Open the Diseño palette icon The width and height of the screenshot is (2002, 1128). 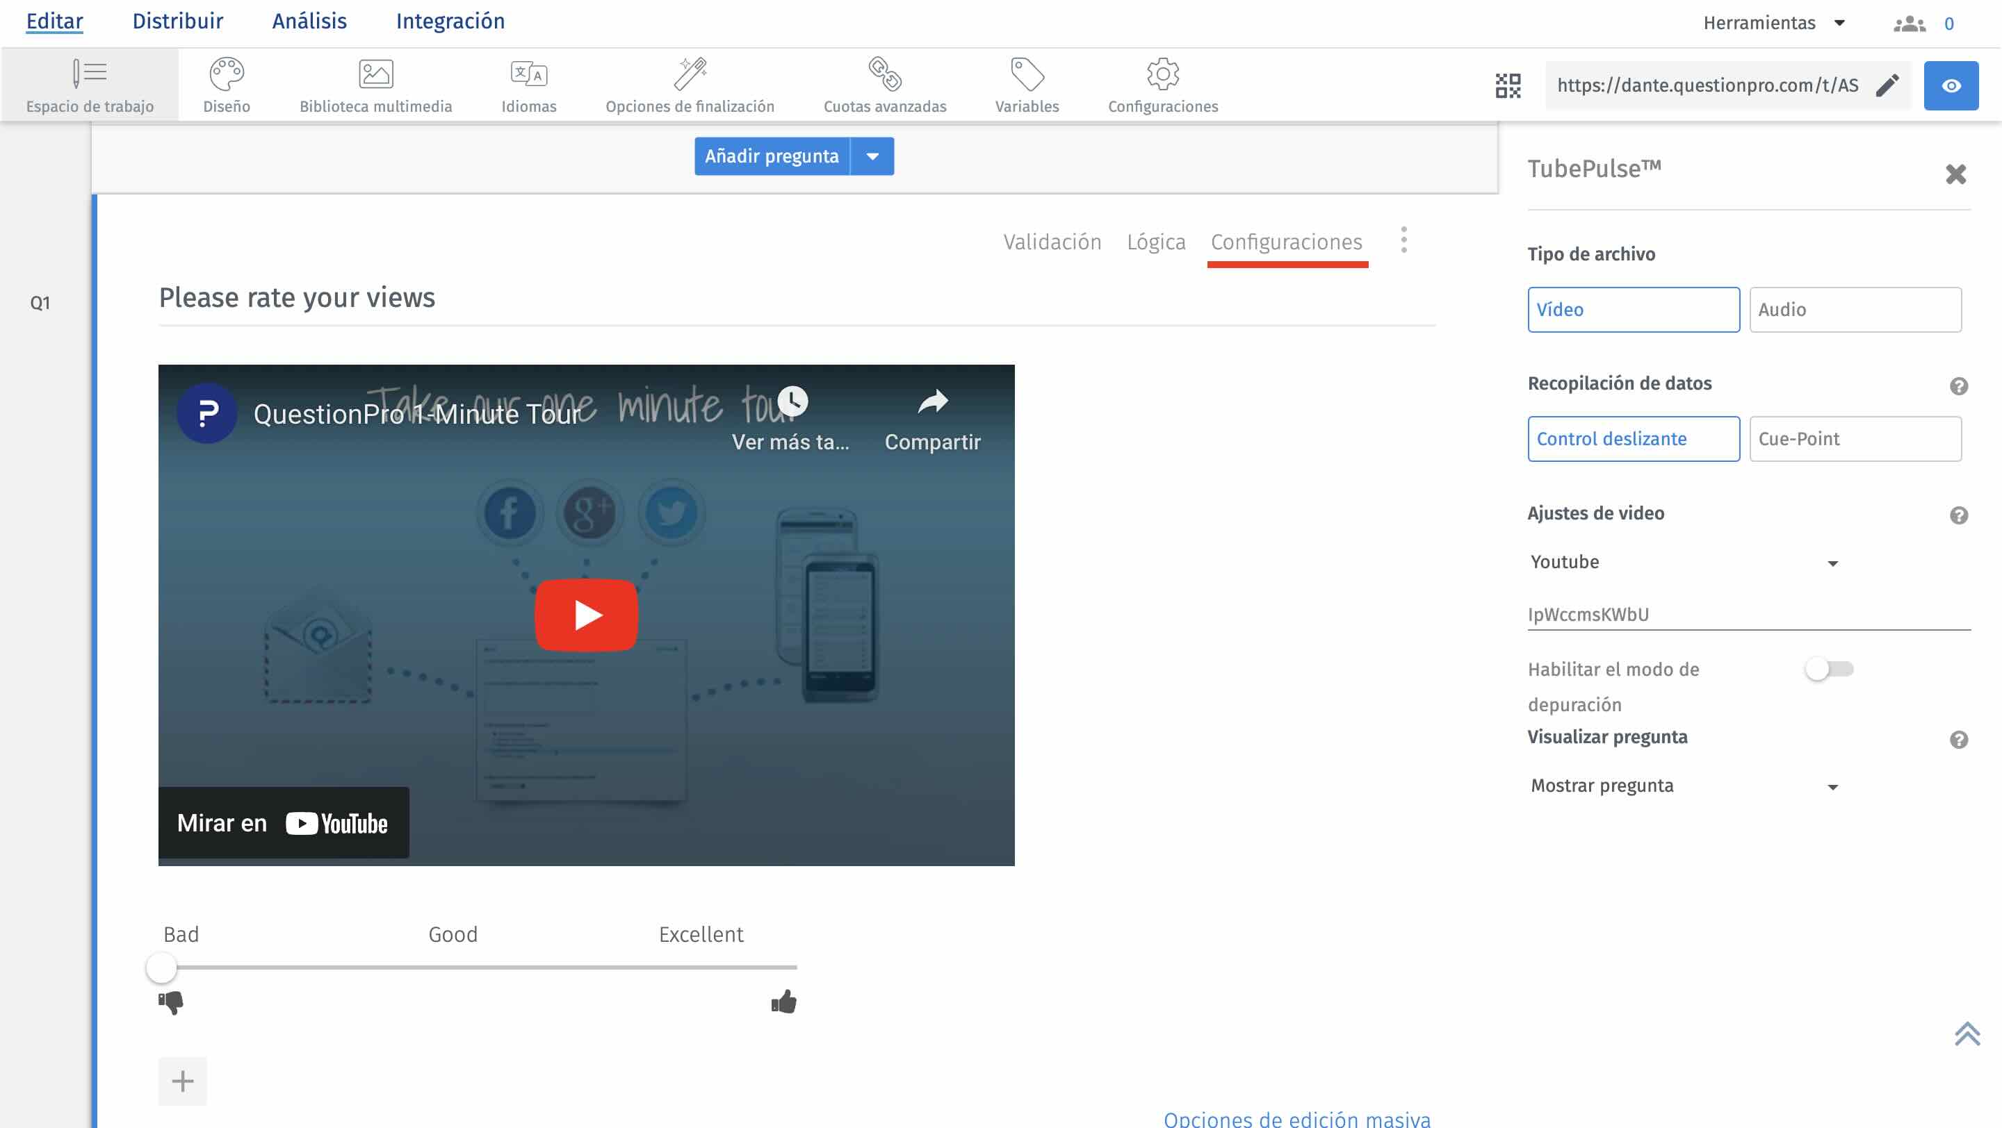pos(226,74)
